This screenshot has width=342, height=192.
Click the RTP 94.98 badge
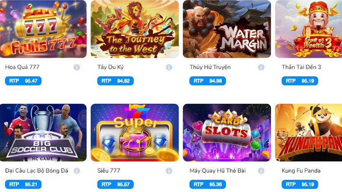pos(207,81)
